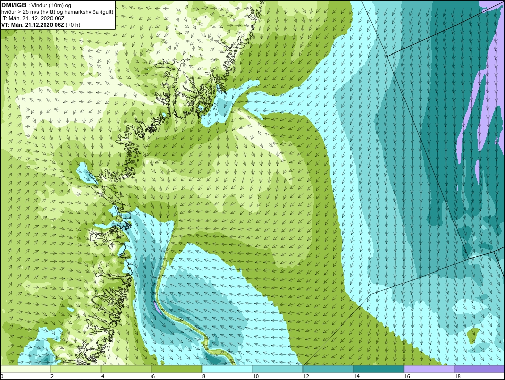The height and width of the screenshot is (380, 505).
Task: Click the 4–6 m/s green legend swatch
Action: point(126,369)
